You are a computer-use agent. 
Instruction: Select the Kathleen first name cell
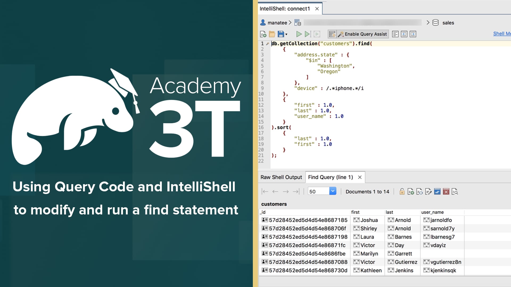point(367,270)
